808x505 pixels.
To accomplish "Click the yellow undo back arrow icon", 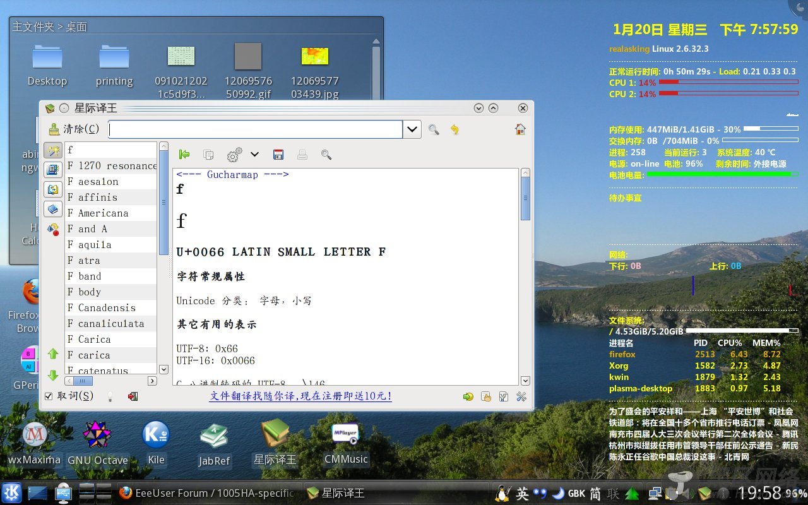I will (454, 129).
